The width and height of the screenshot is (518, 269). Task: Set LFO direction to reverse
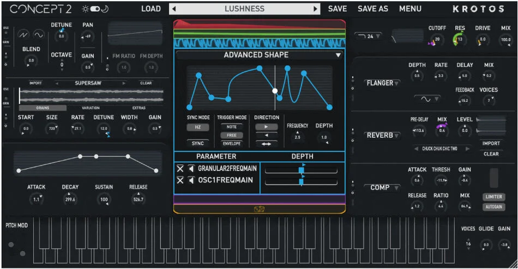pos(266,136)
